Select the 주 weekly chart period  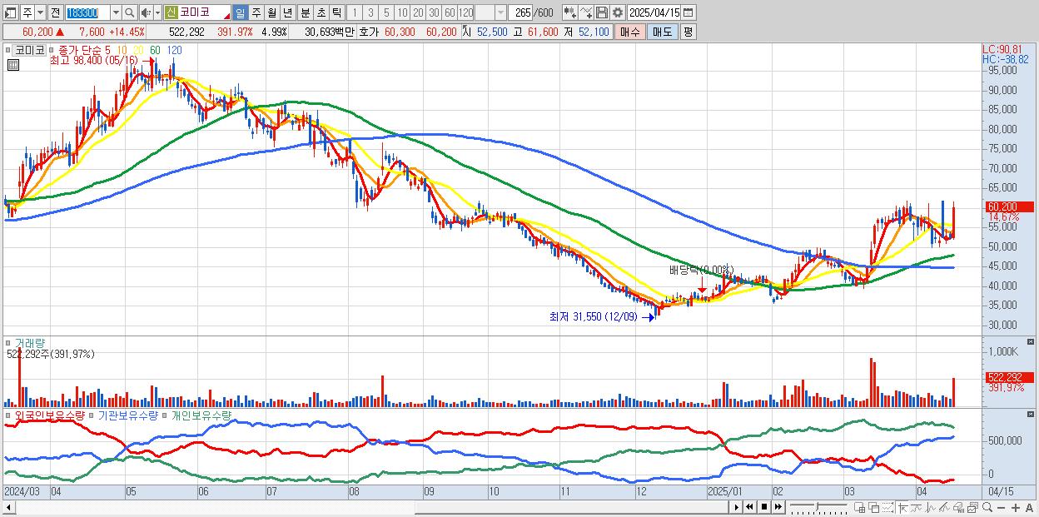tap(256, 12)
